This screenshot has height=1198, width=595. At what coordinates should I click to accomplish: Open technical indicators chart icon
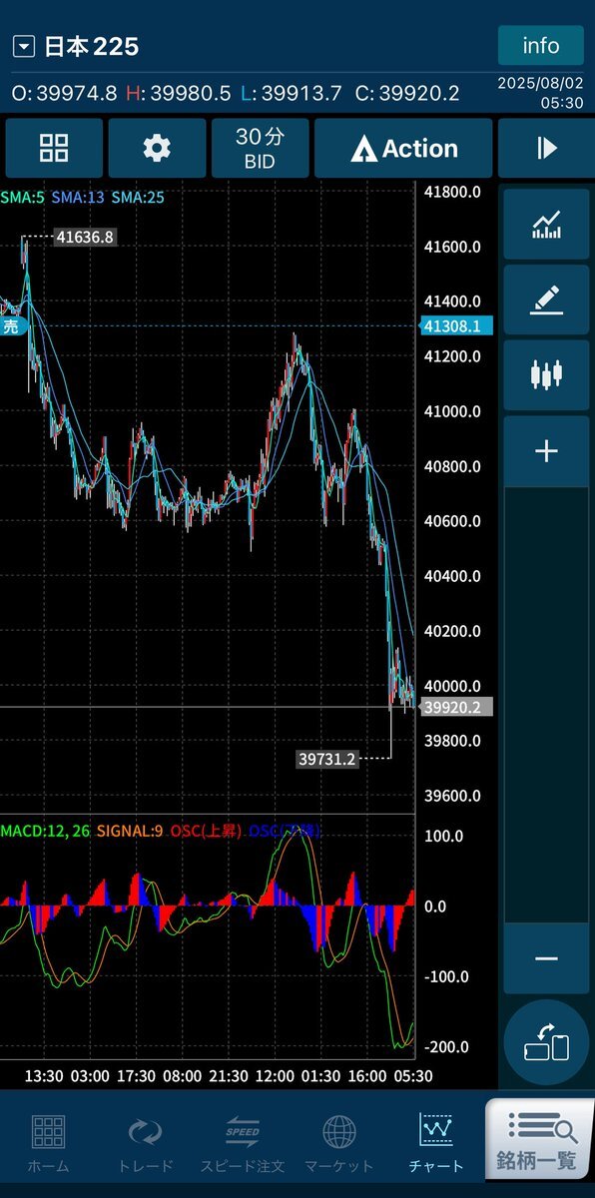pyautogui.click(x=546, y=225)
